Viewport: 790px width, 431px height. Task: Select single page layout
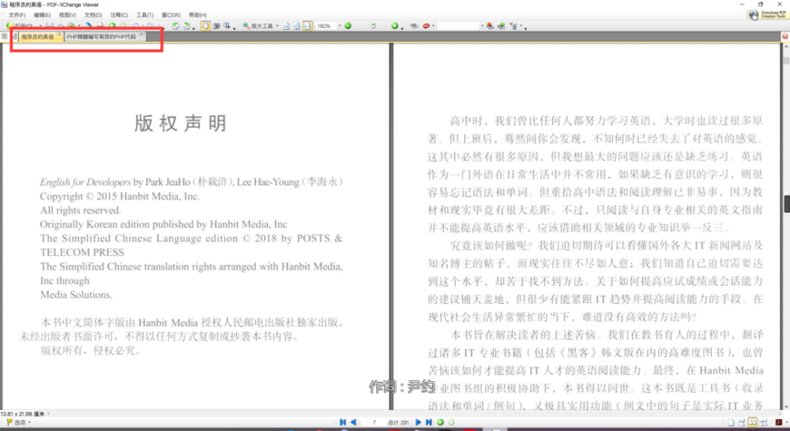[729, 422]
